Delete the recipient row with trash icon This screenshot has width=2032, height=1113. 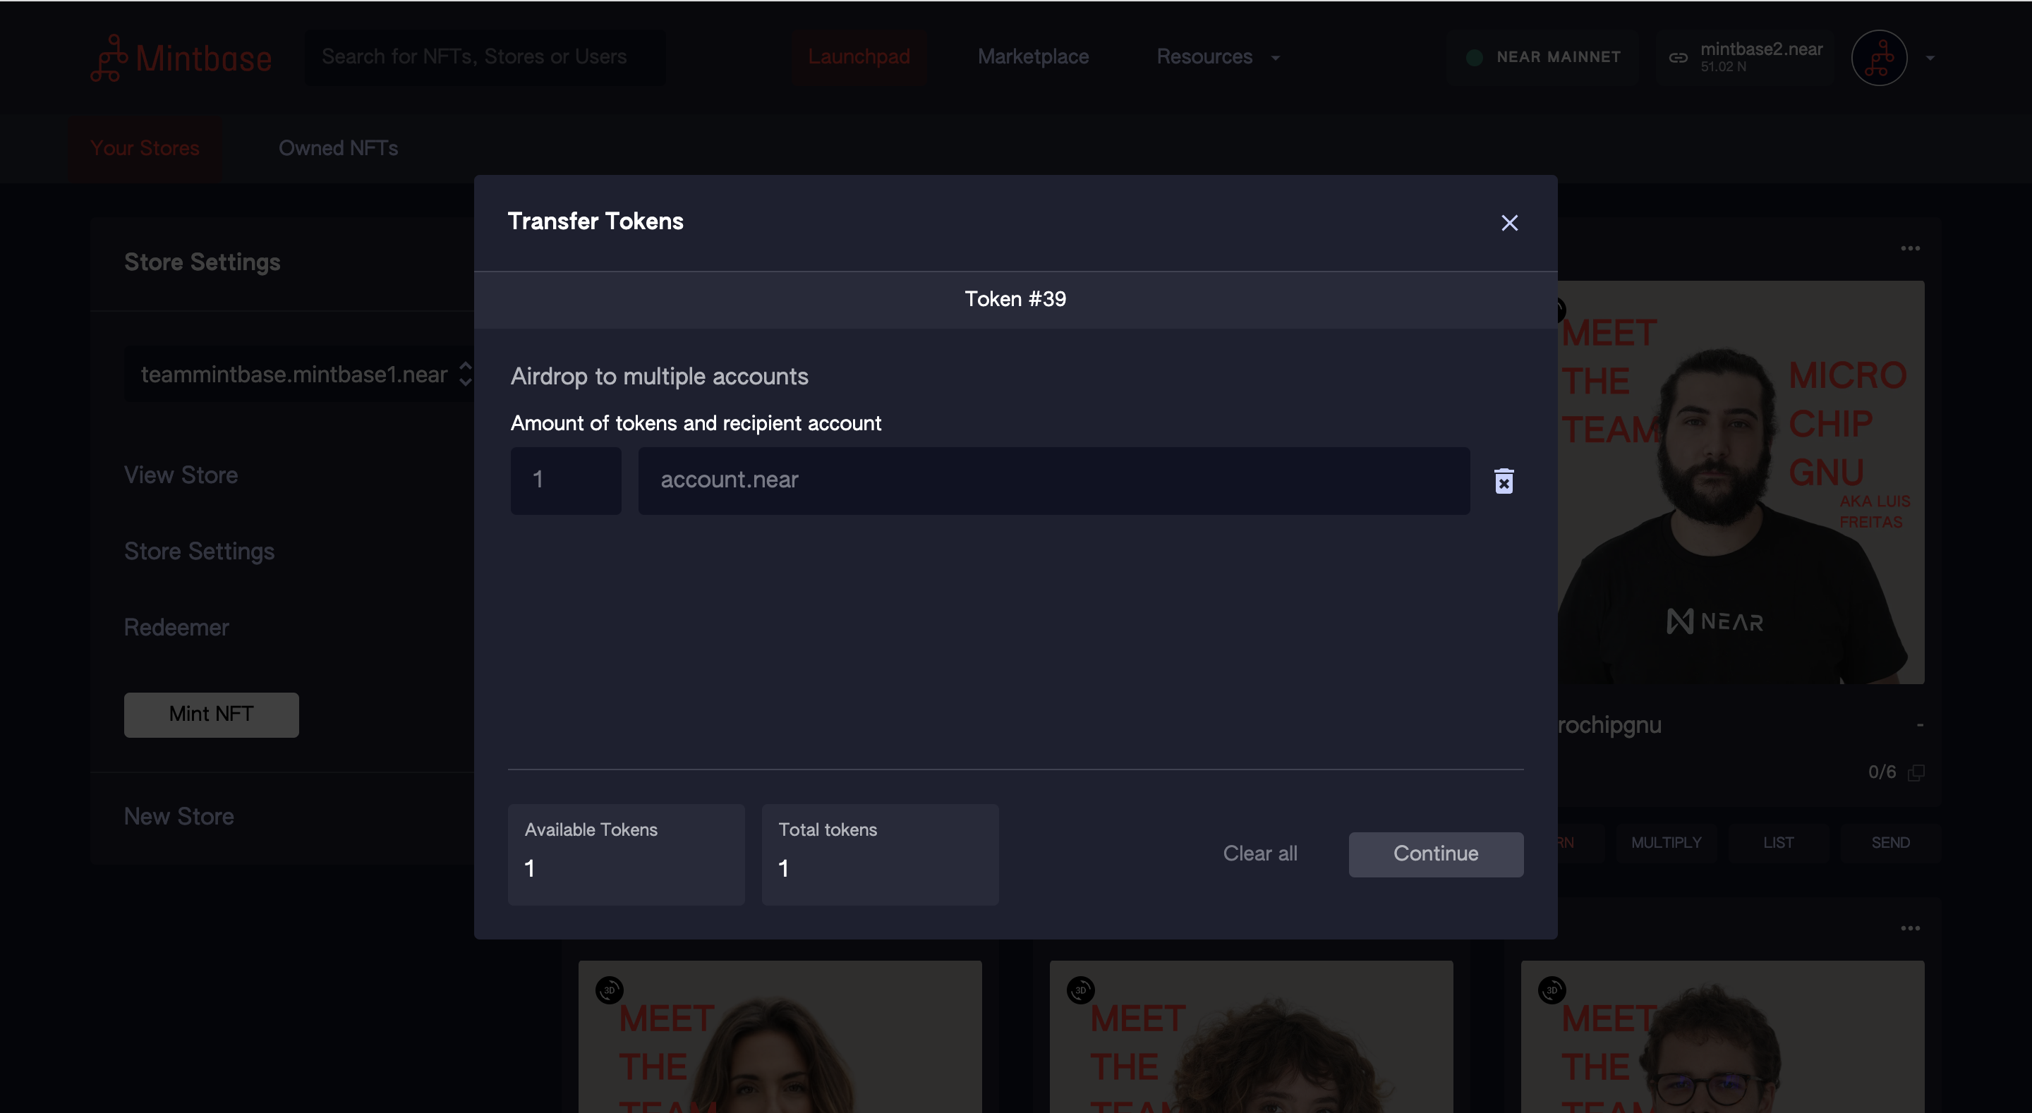pyautogui.click(x=1504, y=480)
